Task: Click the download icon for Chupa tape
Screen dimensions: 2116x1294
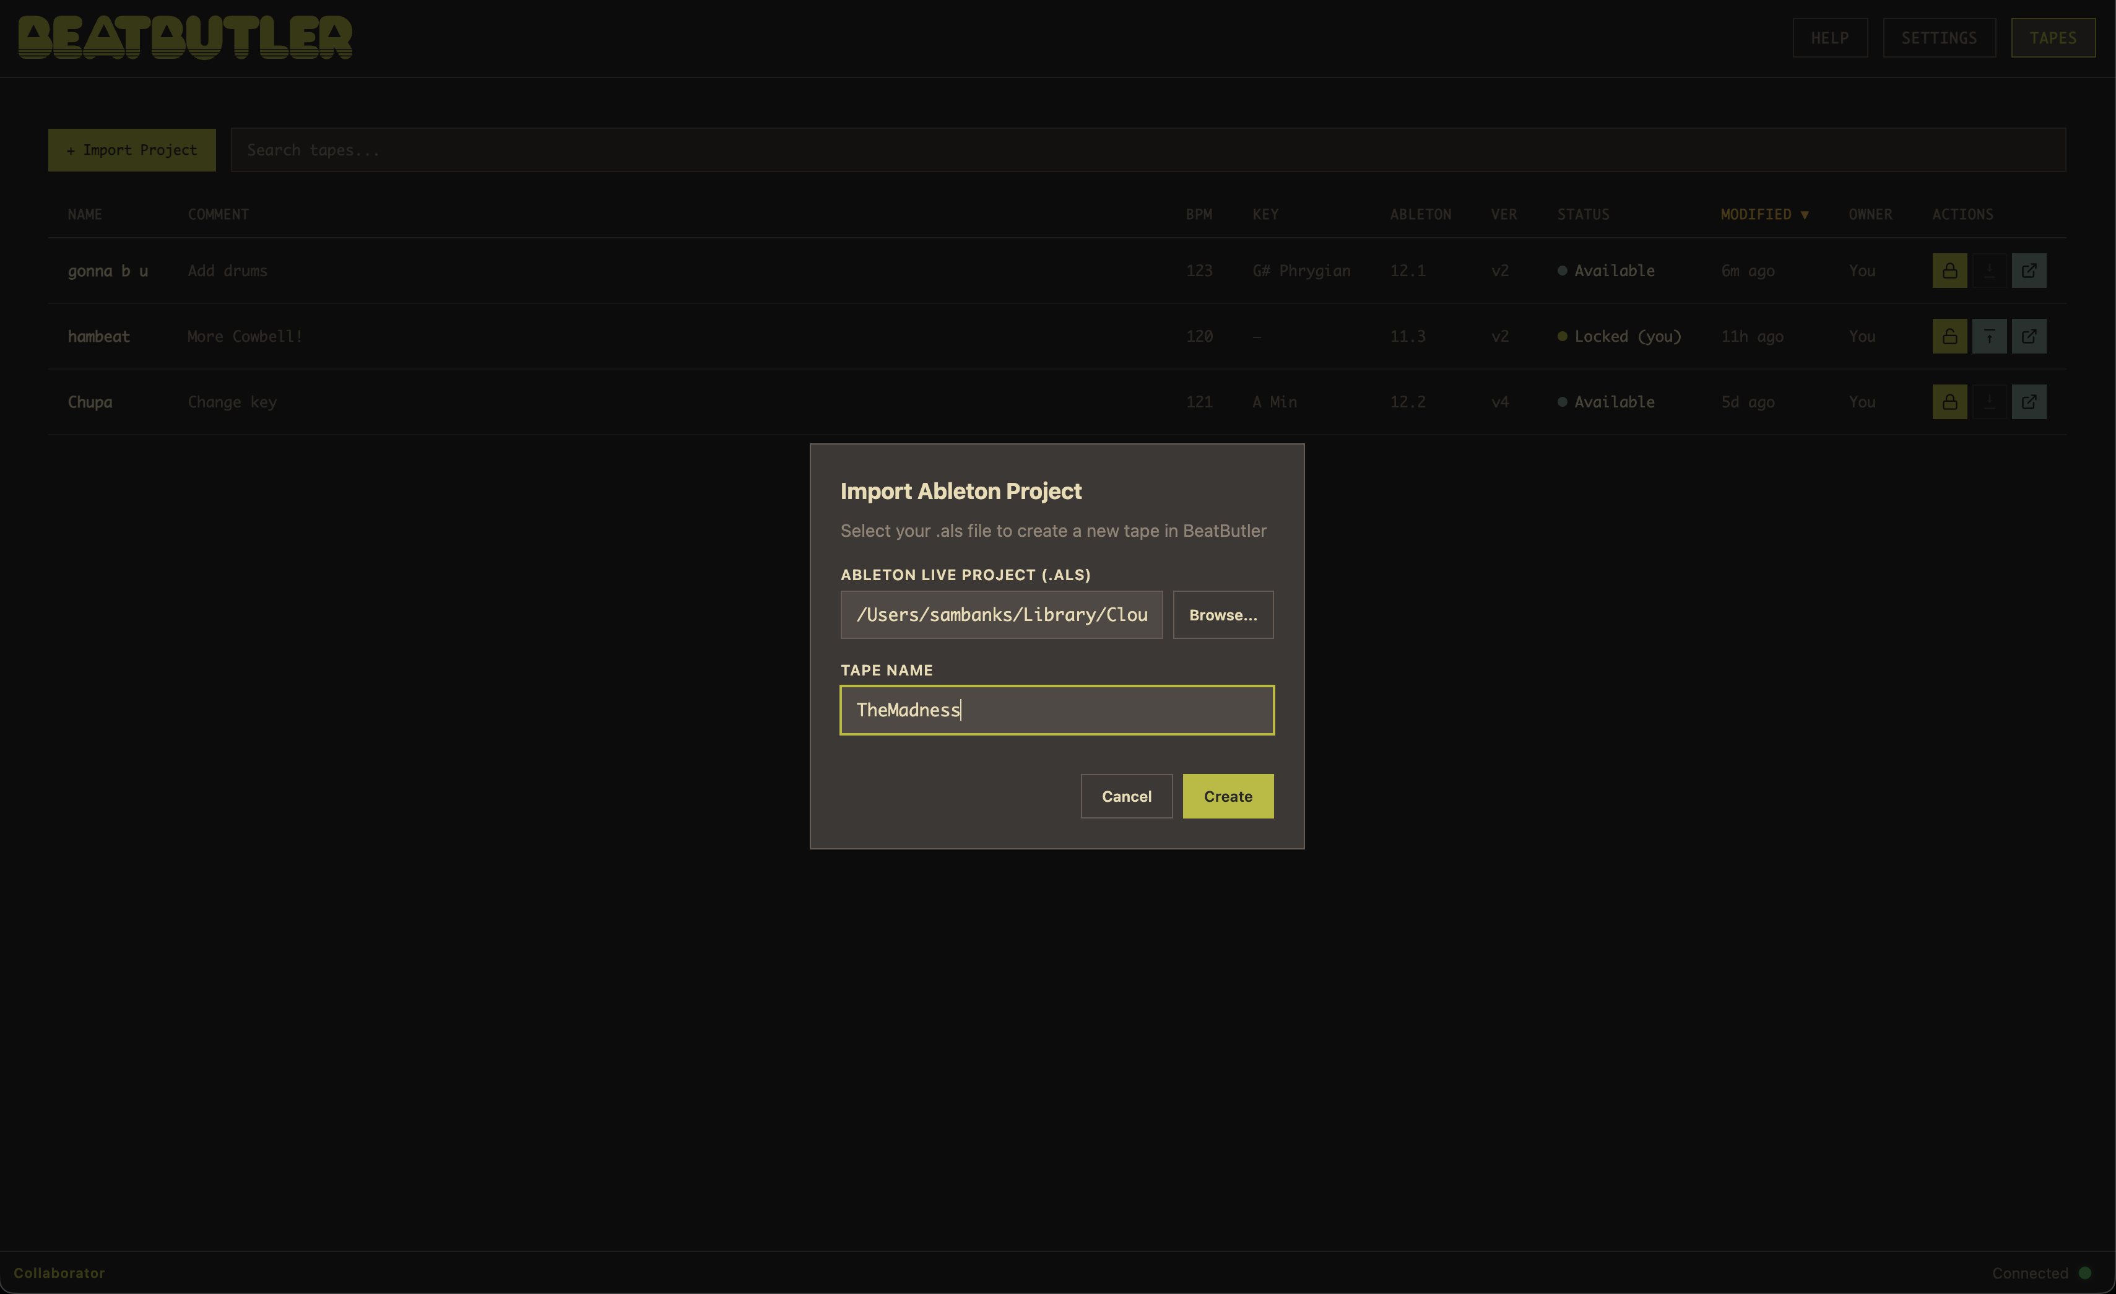Action: (1989, 402)
